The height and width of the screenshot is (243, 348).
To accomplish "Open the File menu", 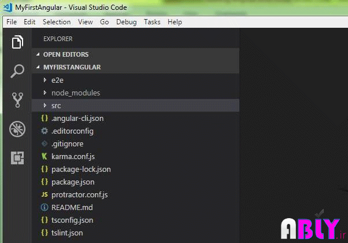I will (12, 22).
